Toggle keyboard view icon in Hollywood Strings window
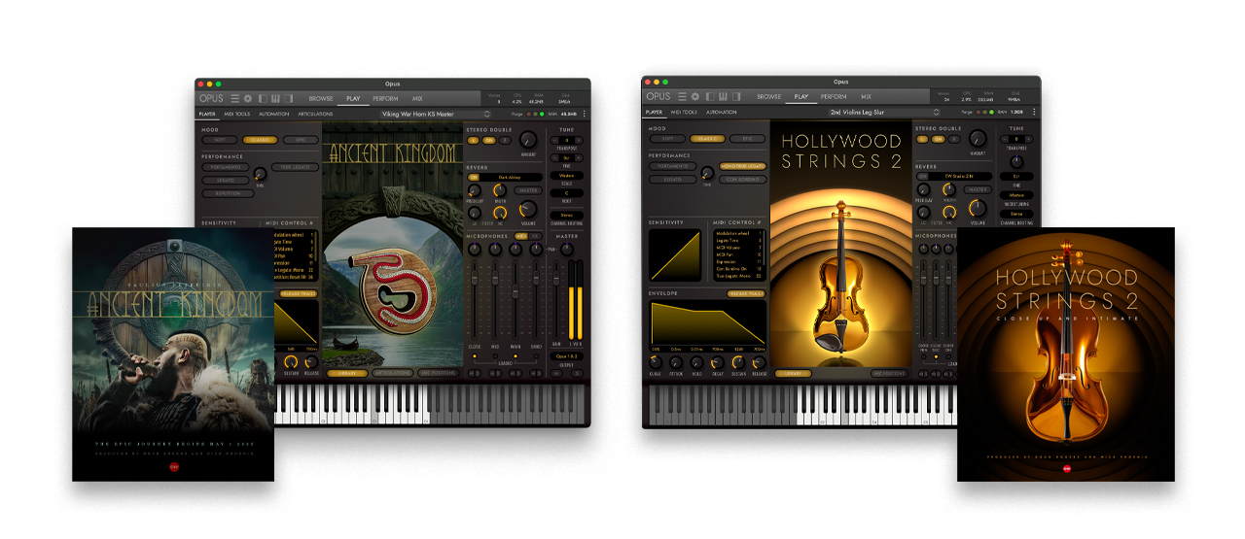The height and width of the screenshot is (539, 1245). 723,96
